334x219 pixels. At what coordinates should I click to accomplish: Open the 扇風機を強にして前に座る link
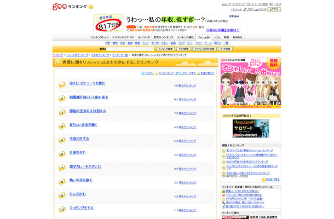(x=89, y=97)
